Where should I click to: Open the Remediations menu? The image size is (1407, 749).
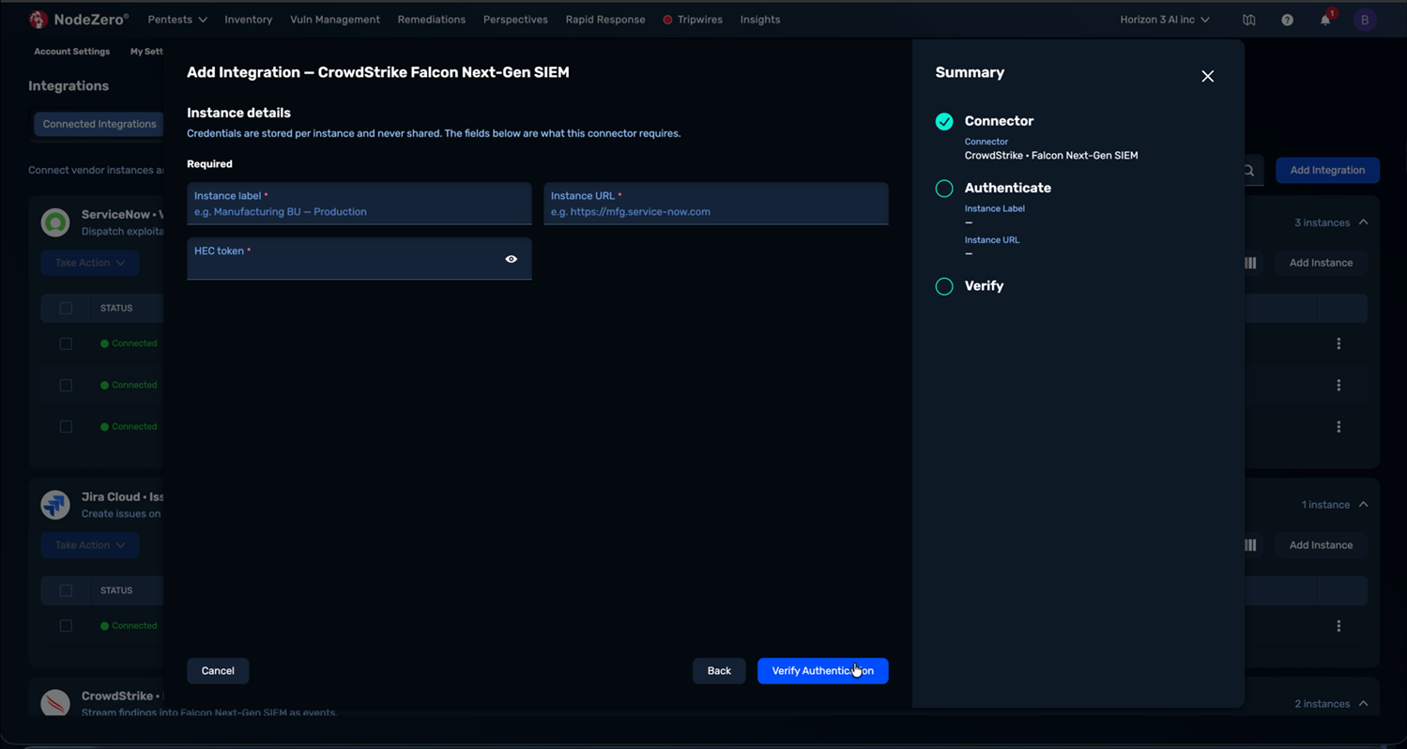432,20
